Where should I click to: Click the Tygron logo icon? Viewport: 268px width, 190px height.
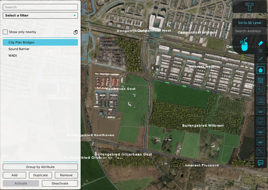coord(249,7)
